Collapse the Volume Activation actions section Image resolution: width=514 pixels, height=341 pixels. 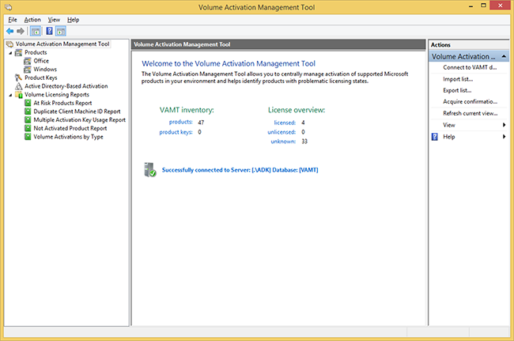[x=504, y=57]
